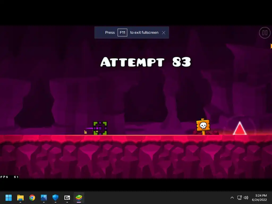The width and height of the screenshot is (272, 204).
Task: Click the skull warning signpost
Action: pyautogui.click(x=203, y=126)
